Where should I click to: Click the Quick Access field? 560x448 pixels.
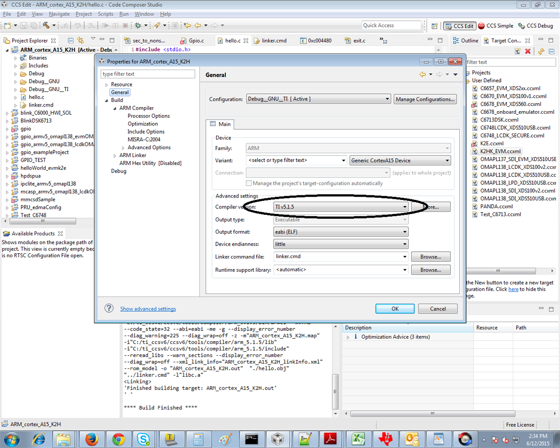[x=392, y=25]
